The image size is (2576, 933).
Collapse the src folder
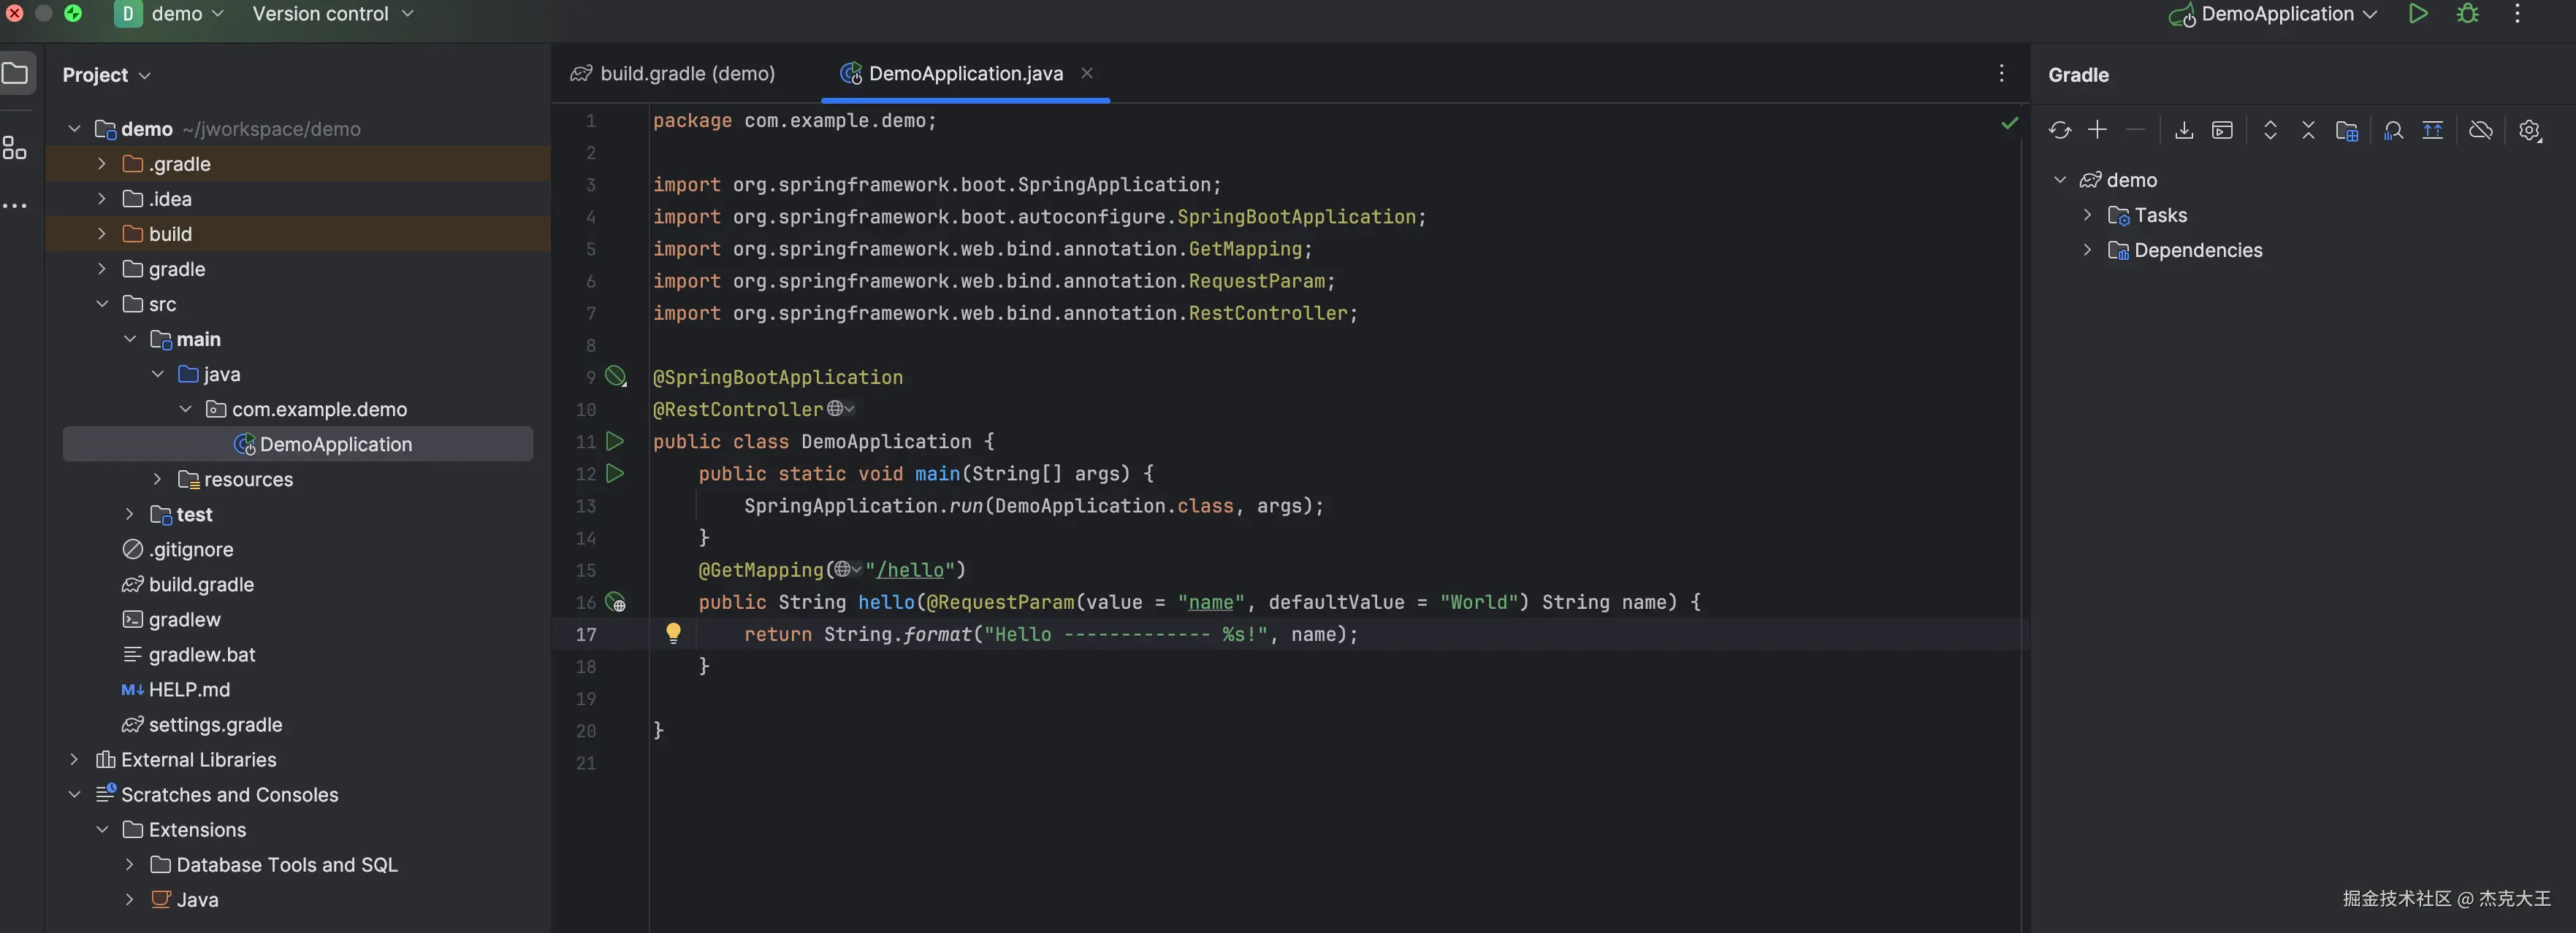coord(101,304)
